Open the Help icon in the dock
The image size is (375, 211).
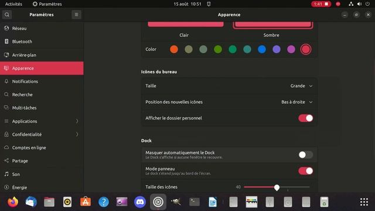click(x=104, y=202)
